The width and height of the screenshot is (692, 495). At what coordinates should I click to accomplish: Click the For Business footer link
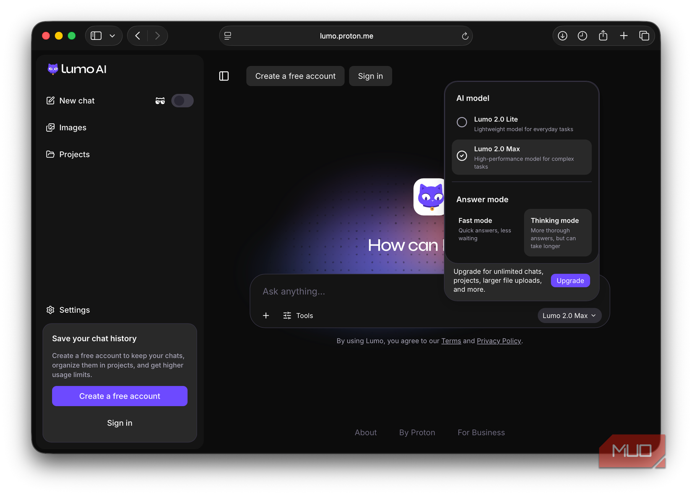pyautogui.click(x=481, y=433)
